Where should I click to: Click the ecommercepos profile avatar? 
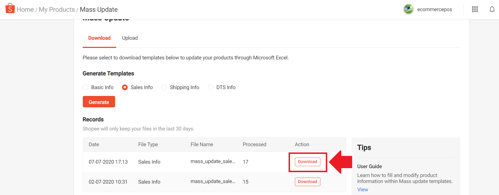click(x=409, y=9)
